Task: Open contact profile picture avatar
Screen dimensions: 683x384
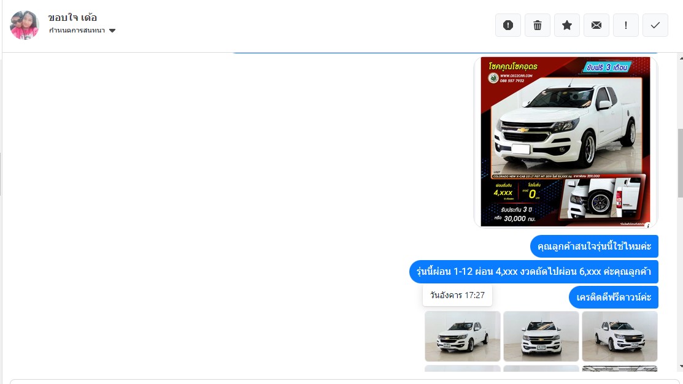Action: [25, 25]
